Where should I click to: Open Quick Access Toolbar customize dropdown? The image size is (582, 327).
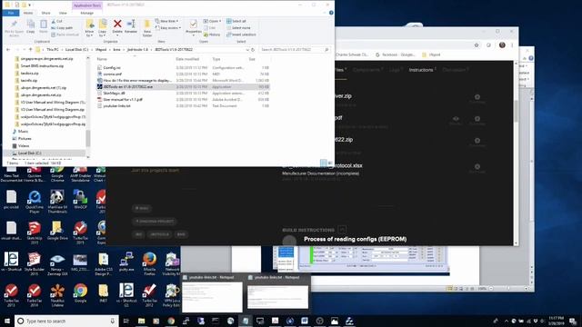(x=30, y=5)
